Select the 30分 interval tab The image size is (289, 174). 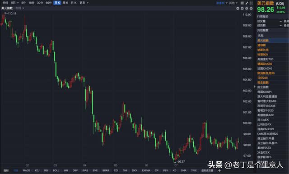(40, 3)
